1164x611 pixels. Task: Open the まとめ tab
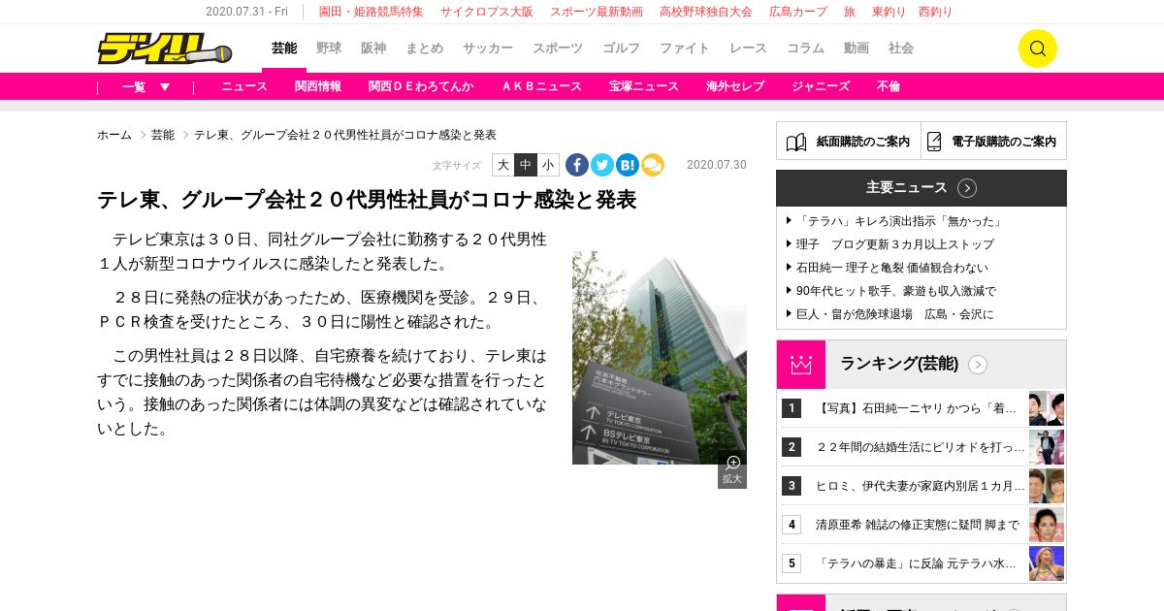(x=424, y=48)
